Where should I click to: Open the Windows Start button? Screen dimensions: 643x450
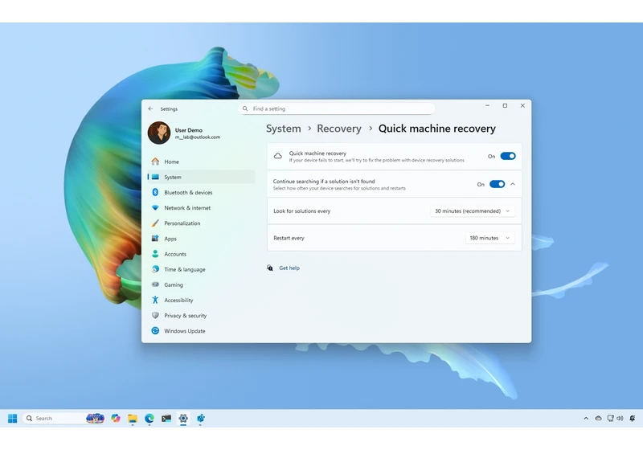click(x=12, y=418)
